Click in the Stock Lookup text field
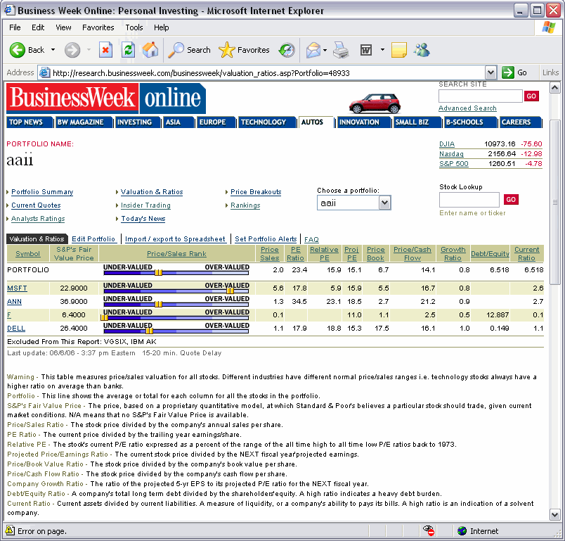This screenshot has width=565, height=541. [x=469, y=200]
